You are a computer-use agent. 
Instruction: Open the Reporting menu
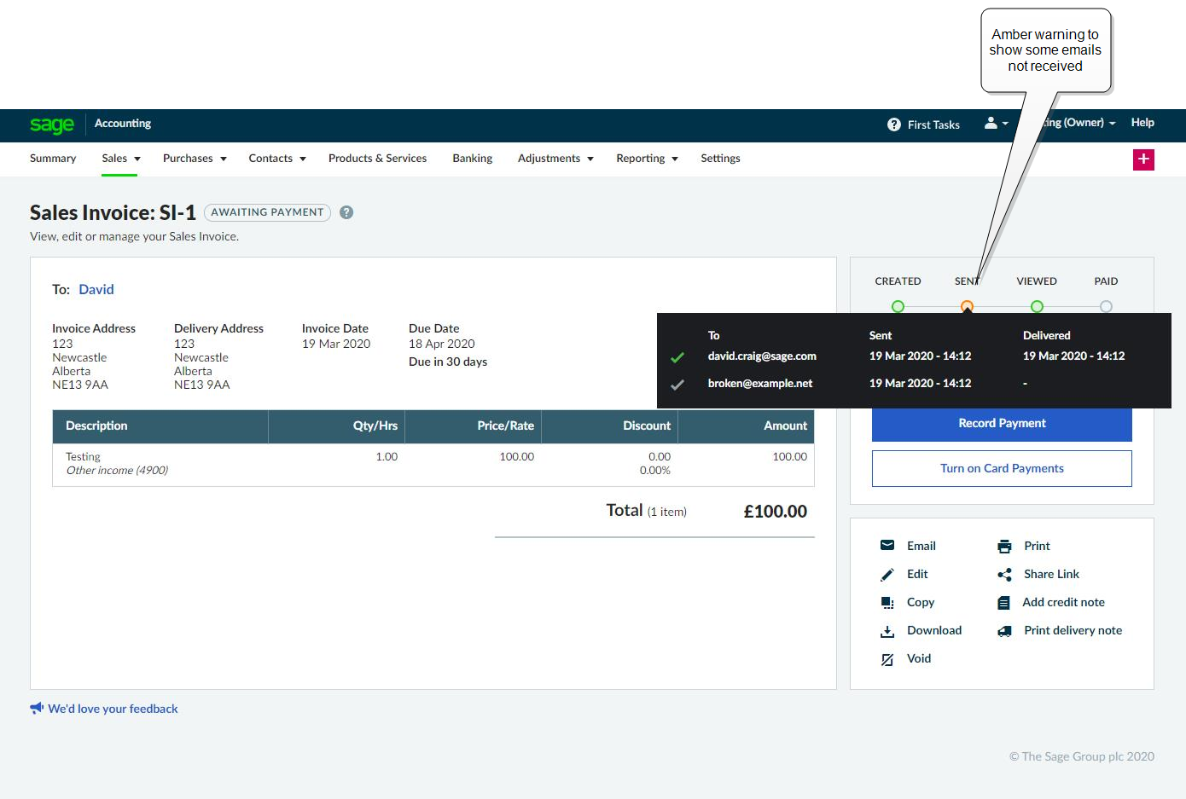(647, 159)
